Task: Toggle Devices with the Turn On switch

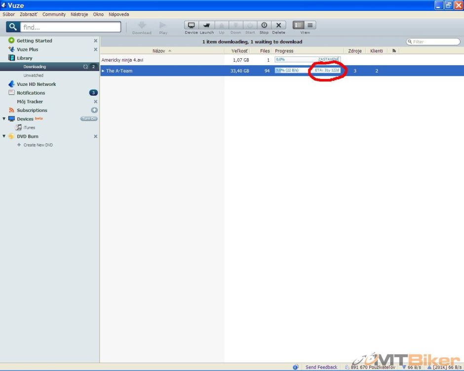Action: [89, 119]
